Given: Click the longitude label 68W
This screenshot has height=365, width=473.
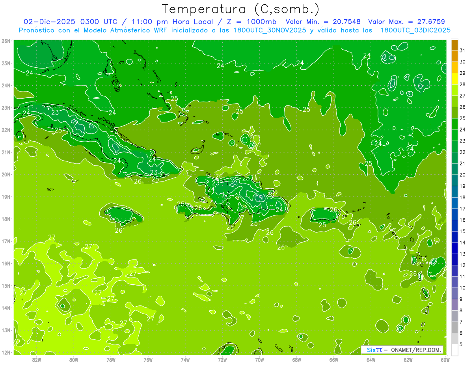Looking at the screenshot, I should [x=297, y=359].
